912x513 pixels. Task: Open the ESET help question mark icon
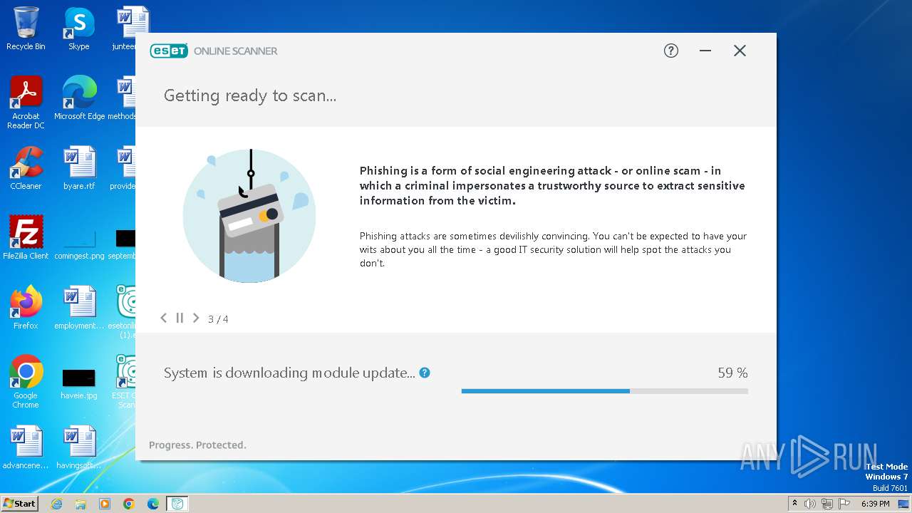670,51
